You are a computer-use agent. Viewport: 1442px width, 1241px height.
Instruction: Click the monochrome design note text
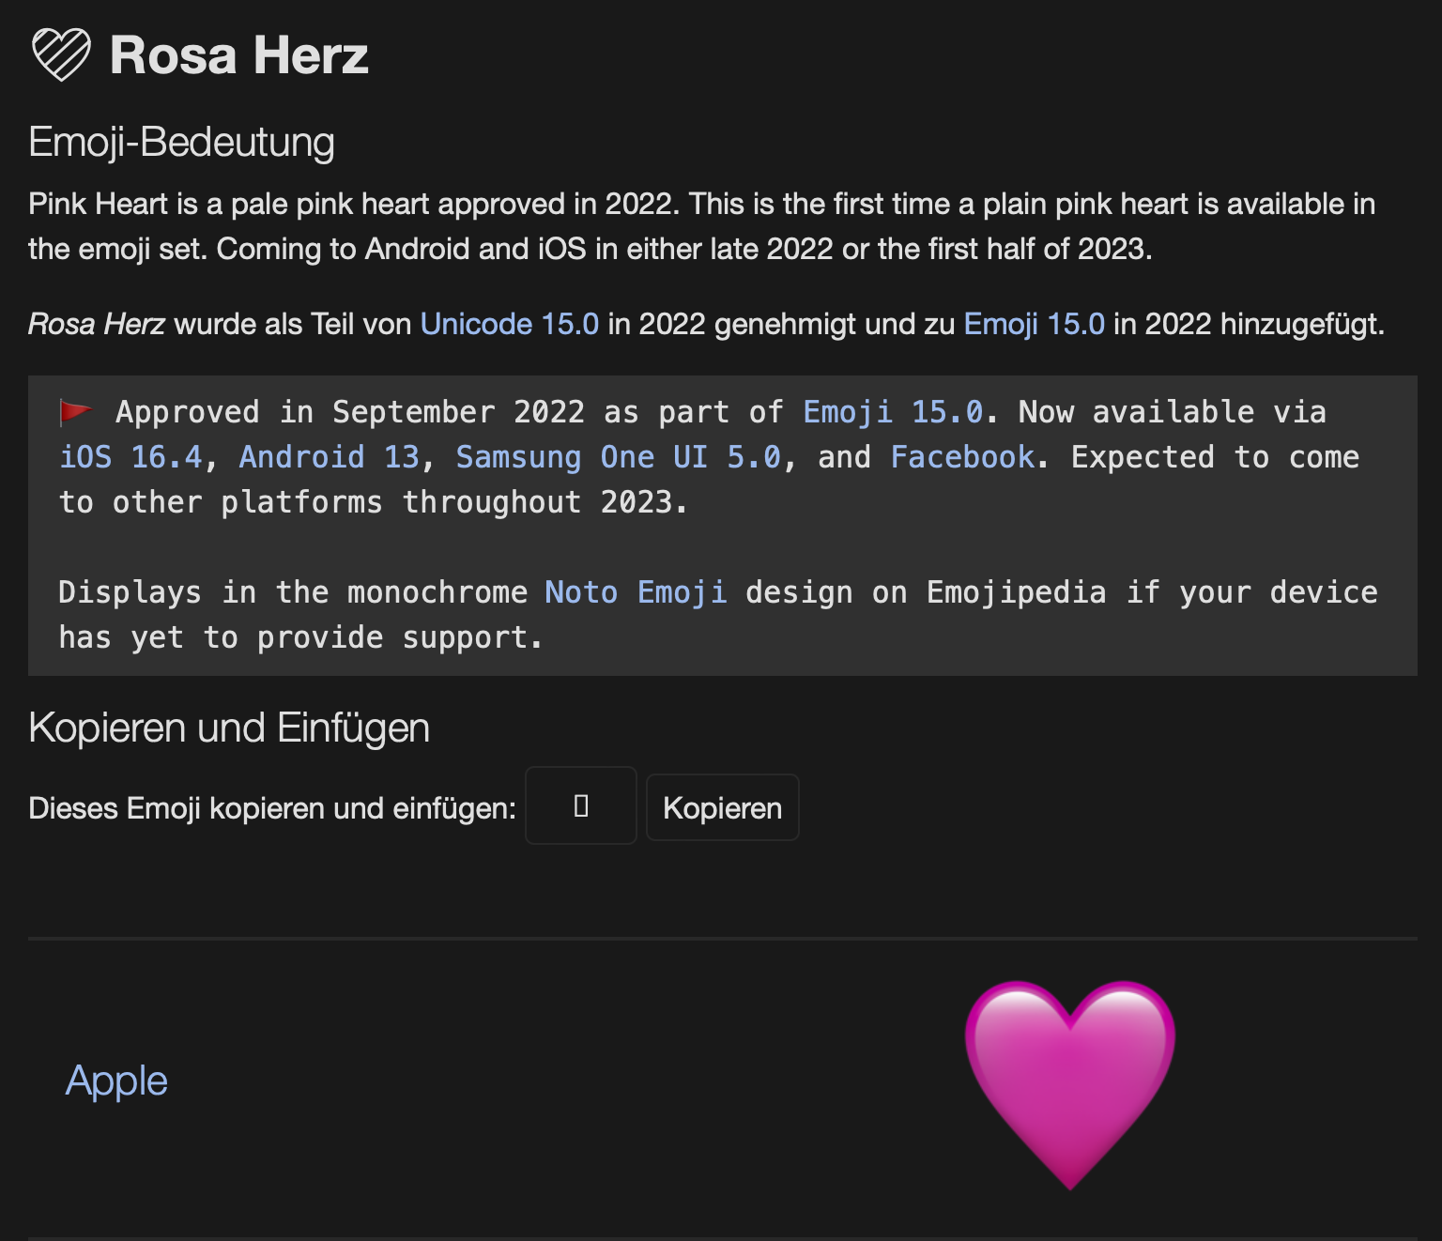(718, 615)
